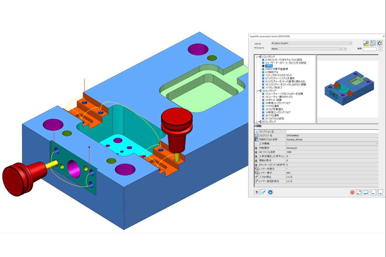Collapse the 1:コンパウンド tree node
Screen dimensions: 386x257
[x=257, y=57]
